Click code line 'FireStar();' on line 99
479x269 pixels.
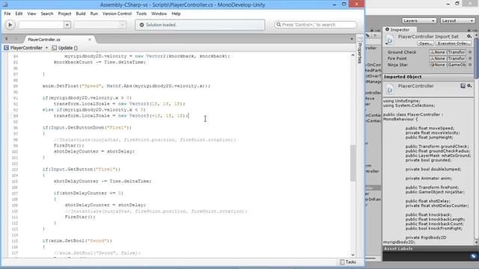coord(69,146)
